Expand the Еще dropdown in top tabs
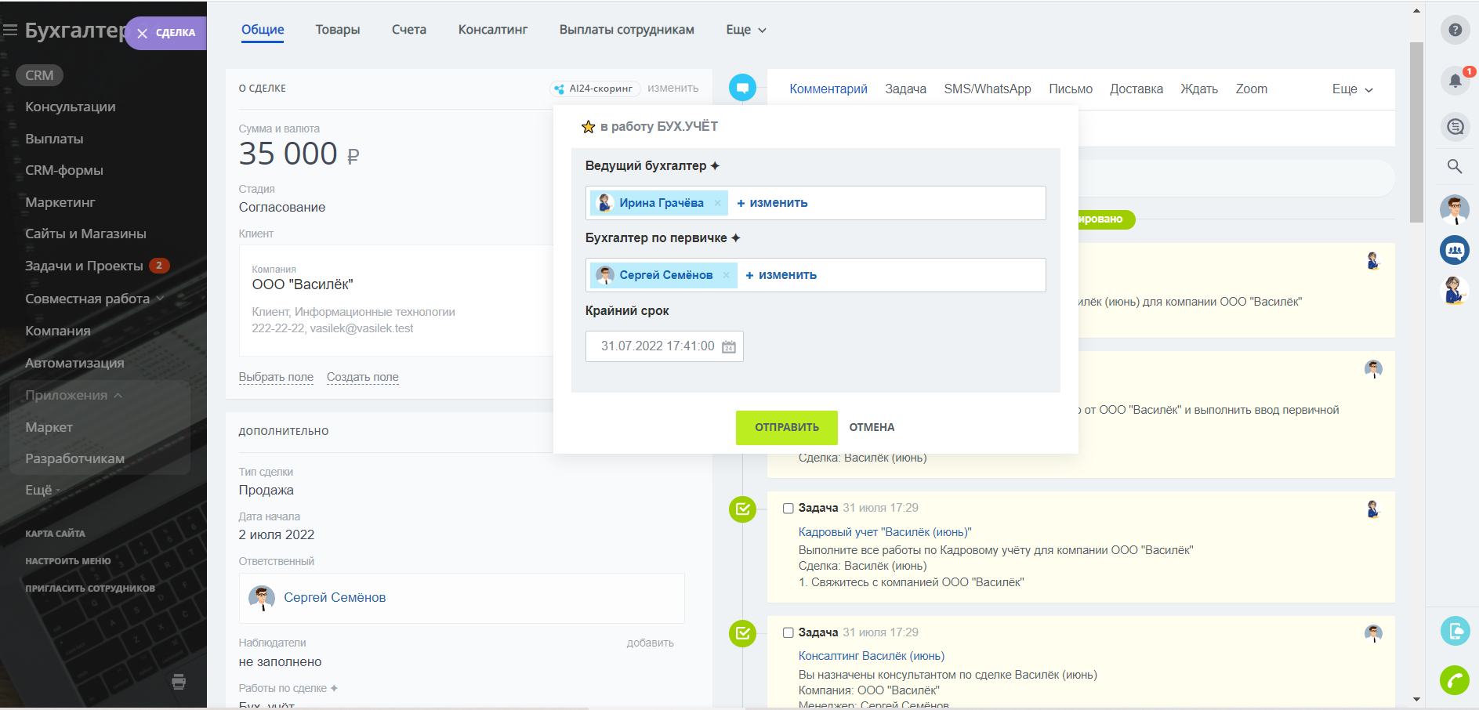This screenshot has width=1479, height=710. (746, 30)
